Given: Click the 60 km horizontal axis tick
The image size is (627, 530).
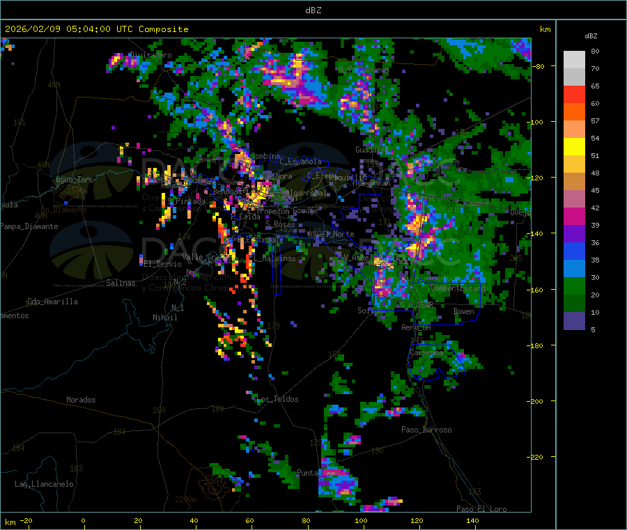Looking at the screenshot, I should point(249,521).
